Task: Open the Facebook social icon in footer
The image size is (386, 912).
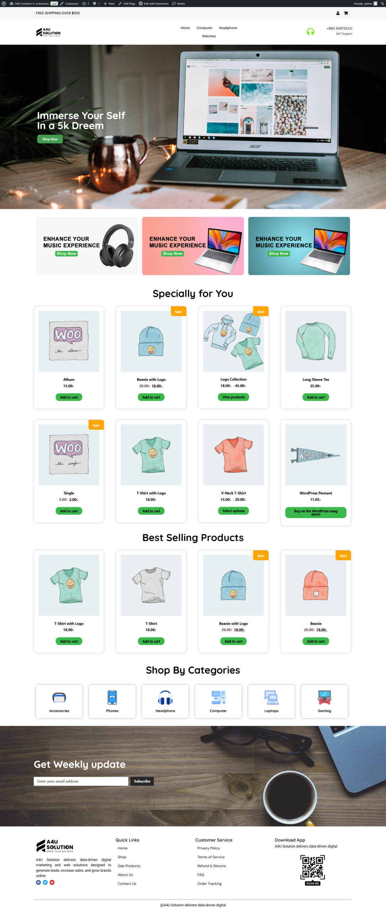Action: tap(38, 882)
